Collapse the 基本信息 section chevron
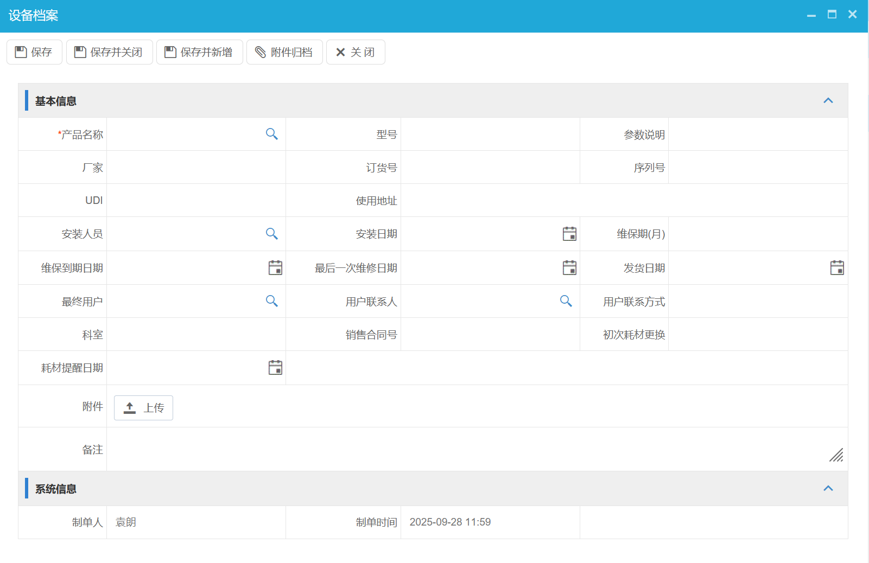The height and width of the screenshot is (563, 869). 829,100
